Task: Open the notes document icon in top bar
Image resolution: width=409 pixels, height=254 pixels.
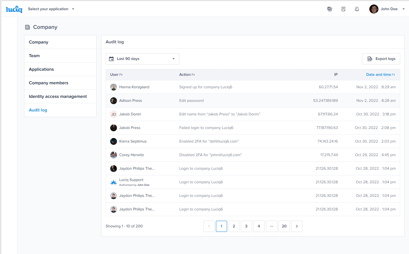Action: (x=343, y=9)
